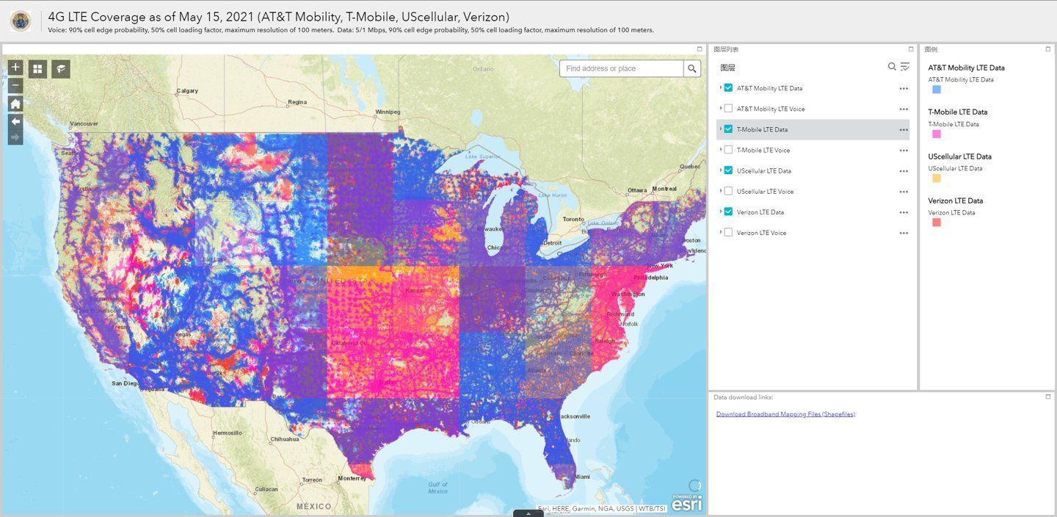Open the swipe tool next to basemap gallery
Viewport: 1057px width, 517px height.
pos(61,69)
